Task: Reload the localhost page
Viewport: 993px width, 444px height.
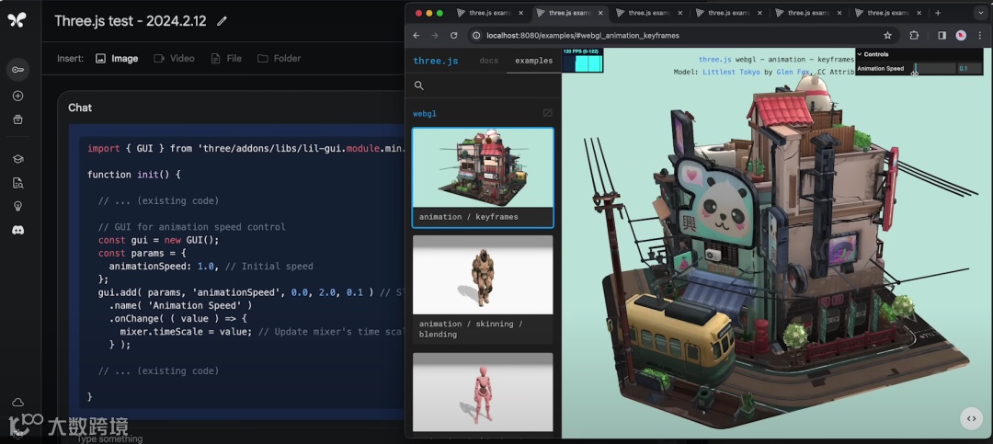Action: [453, 36]
